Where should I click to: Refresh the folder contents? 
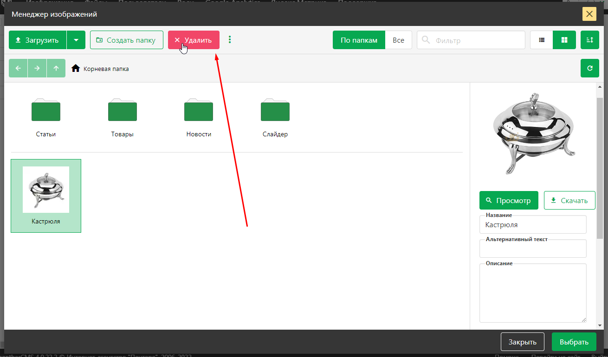(x=589, y=68)
